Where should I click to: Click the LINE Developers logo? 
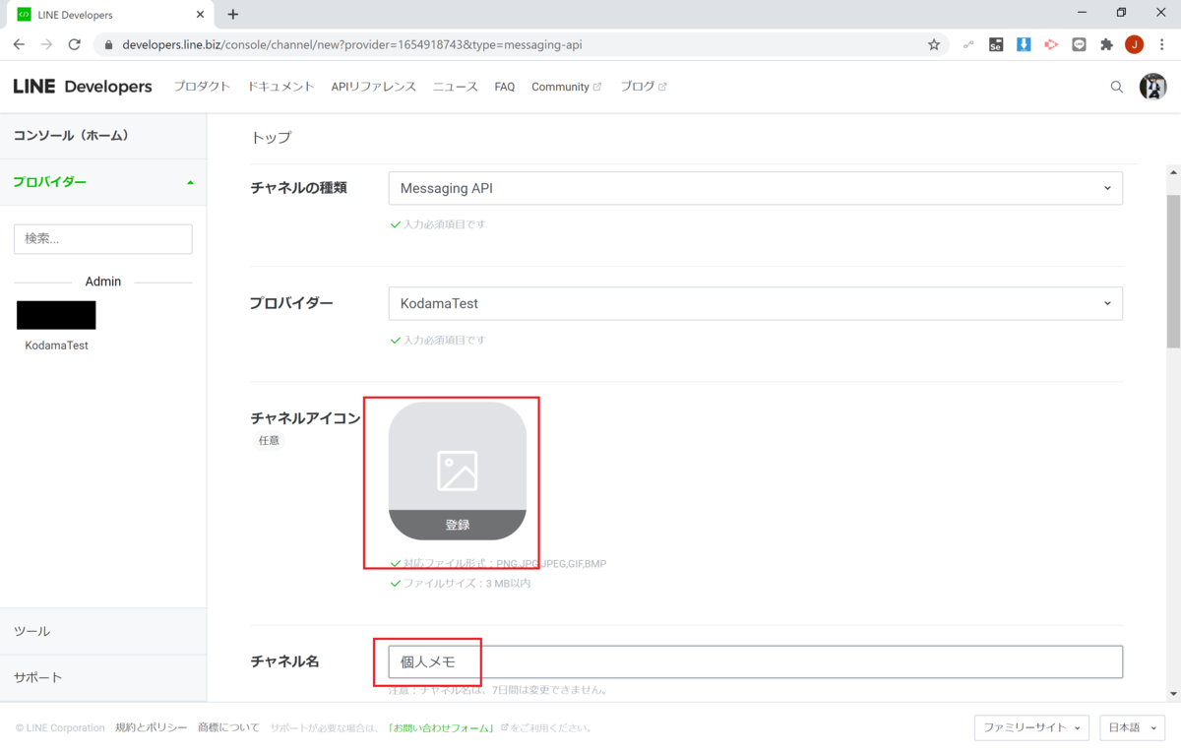[83, 87]
